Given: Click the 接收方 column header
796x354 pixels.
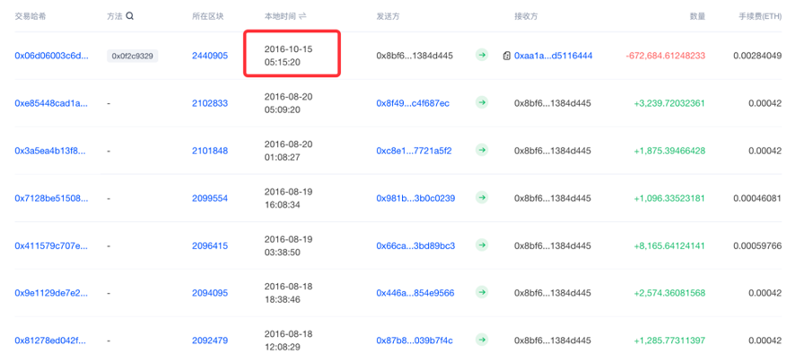Looking at the screenshot, I should click(527, 16).
